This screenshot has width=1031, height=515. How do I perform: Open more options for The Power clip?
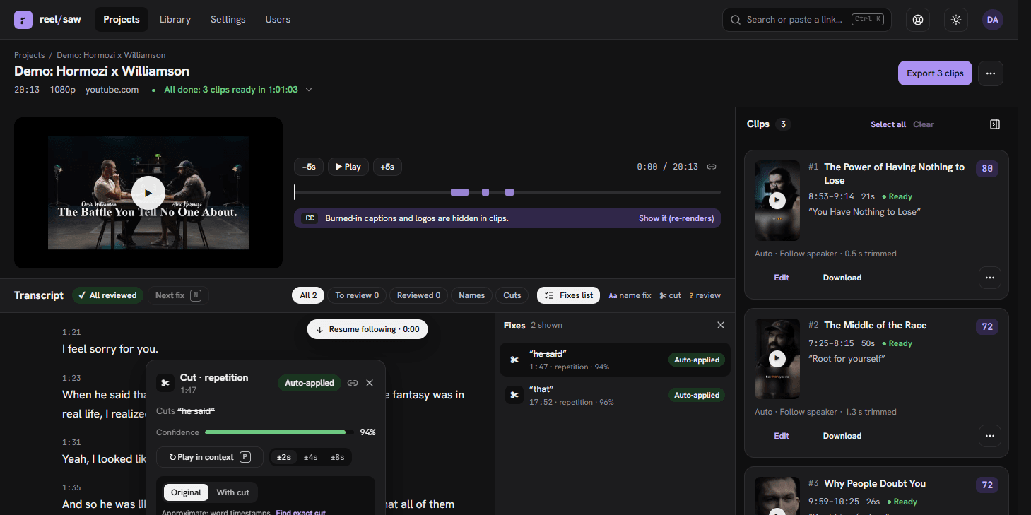(989, 278)
